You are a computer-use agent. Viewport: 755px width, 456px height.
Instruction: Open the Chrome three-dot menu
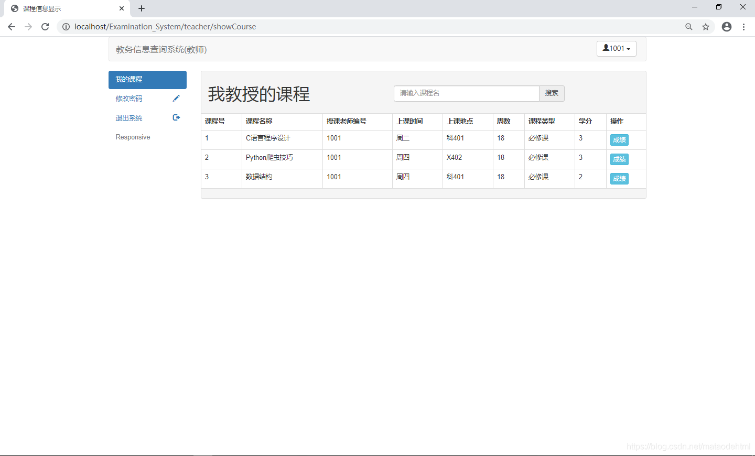[743, 27]
